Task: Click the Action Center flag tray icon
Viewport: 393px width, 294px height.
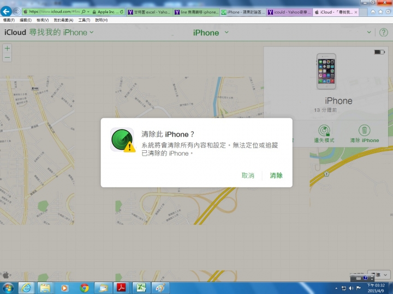Action: pos(359,288)
